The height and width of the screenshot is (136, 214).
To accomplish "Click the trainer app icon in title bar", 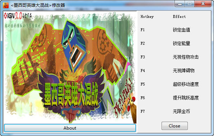I will pos(6,5).
